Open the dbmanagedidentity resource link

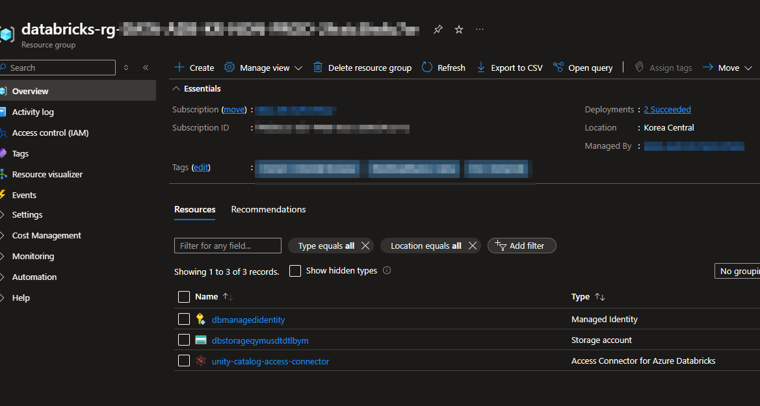(x=248, y=320)
